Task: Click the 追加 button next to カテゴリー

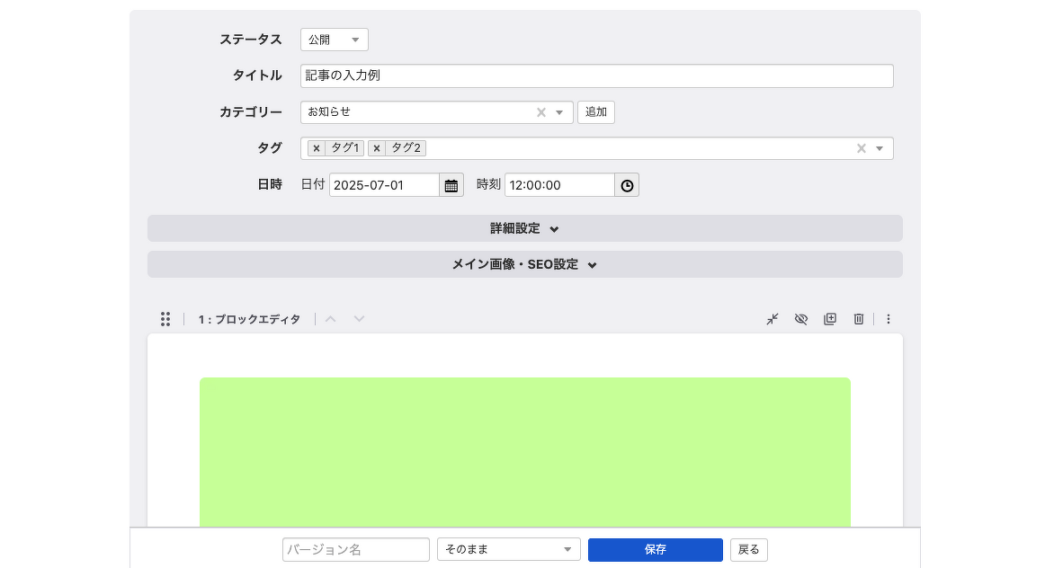Action: [x=596, y=112]
